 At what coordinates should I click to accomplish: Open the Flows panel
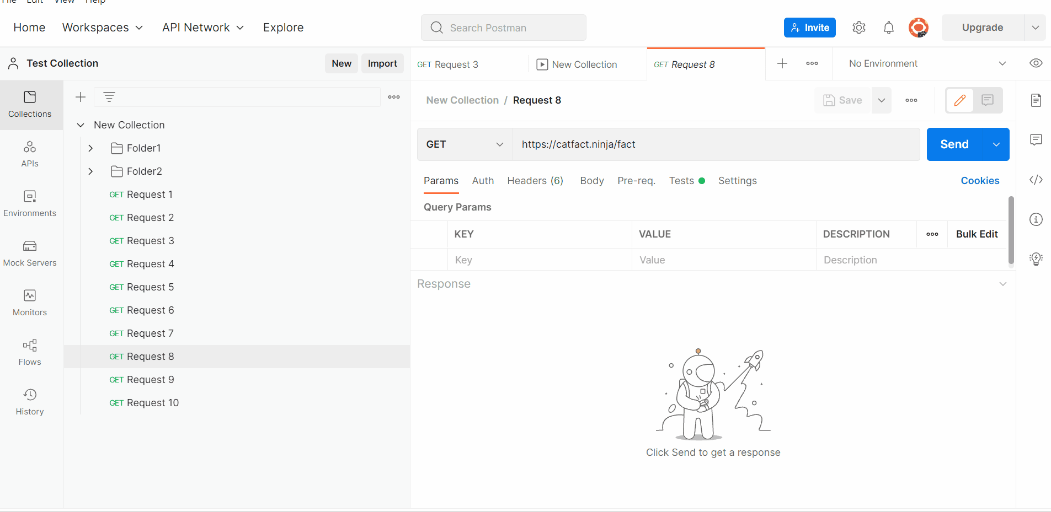click(29, 351)
